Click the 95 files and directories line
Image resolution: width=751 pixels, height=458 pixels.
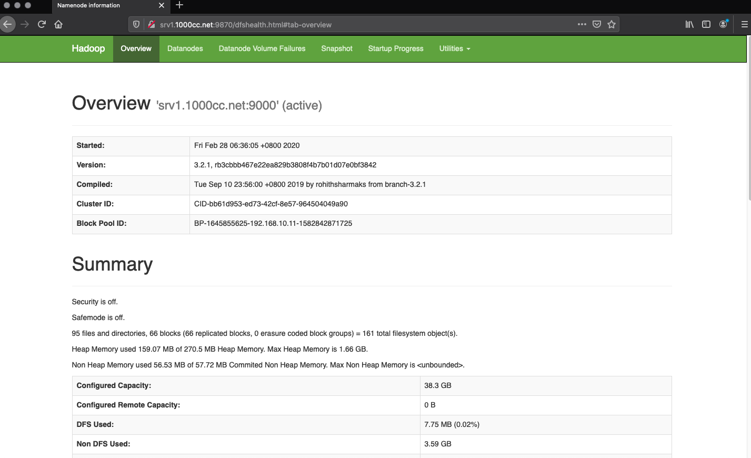265,333
